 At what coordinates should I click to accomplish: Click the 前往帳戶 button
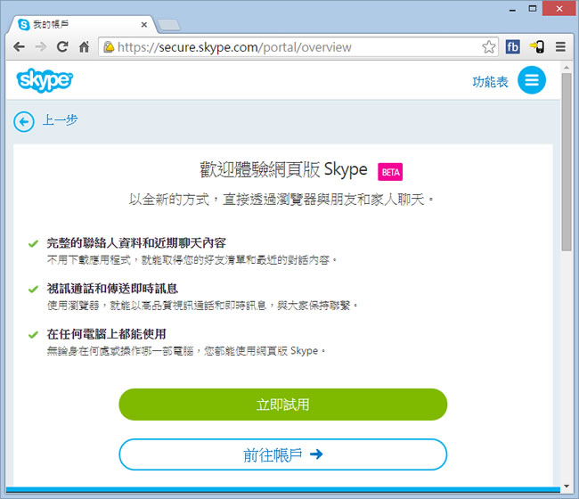[x=283, y=454]
